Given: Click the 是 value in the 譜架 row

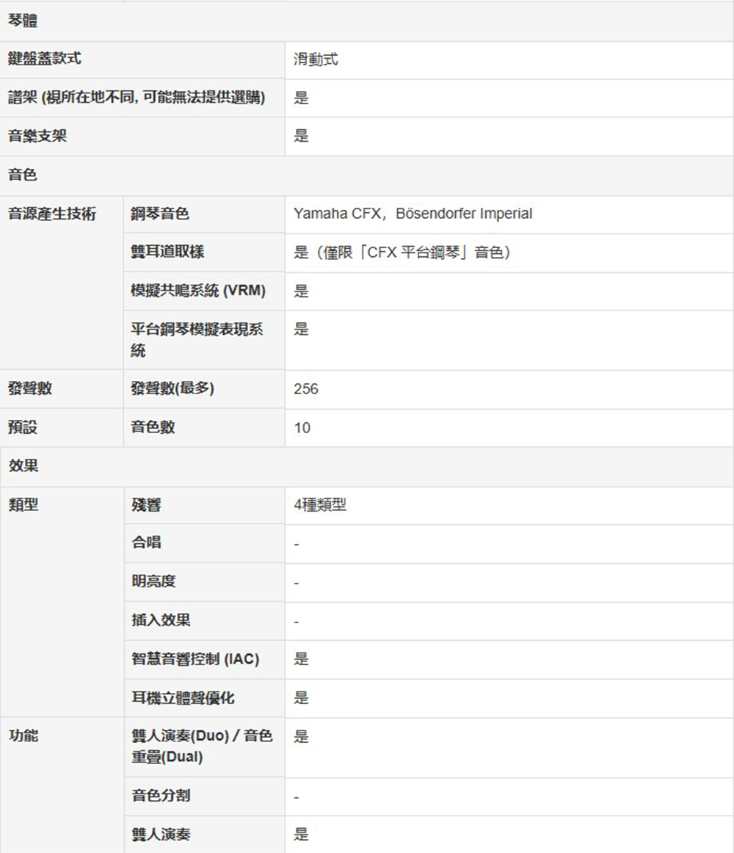Looking at the screenshot, I should pyautogui.click(x=302, y=98).
